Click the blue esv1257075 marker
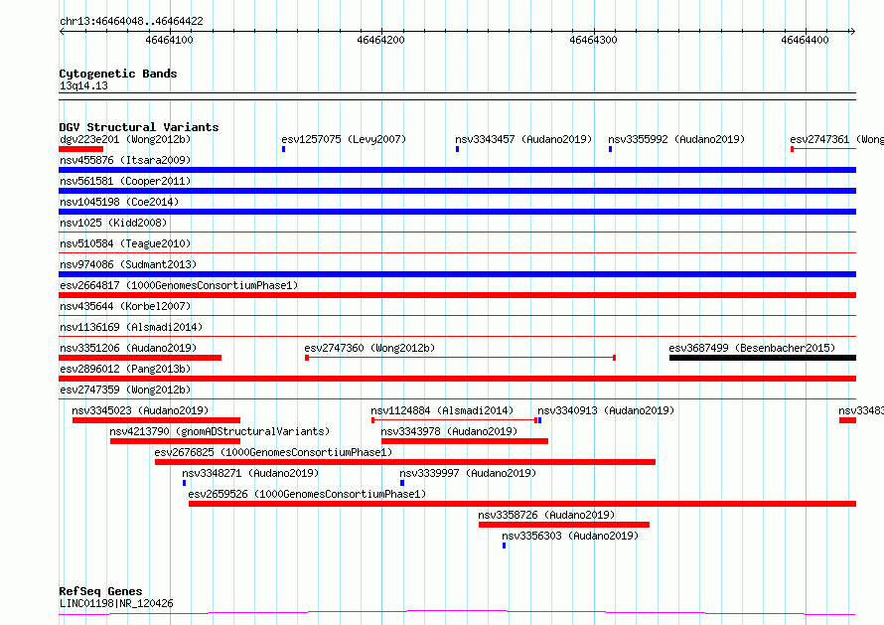This screenshot has height=625, width=884. pyautogui.click(x=284, y=149)
